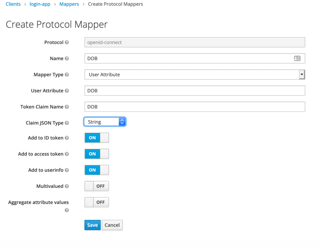Navigate to Mappers breadcrumb
This screenshot has width=320, height=248.
point(69,4)
